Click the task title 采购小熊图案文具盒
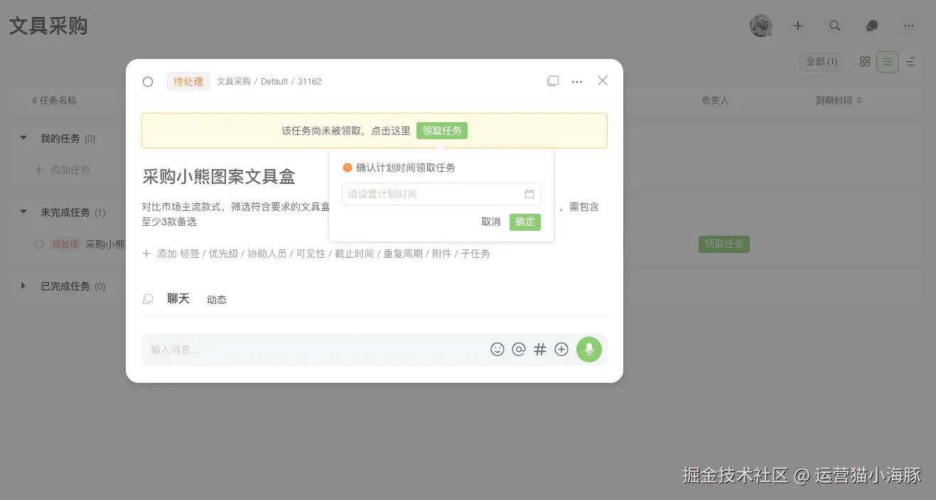The image size is (936, 500). [219, 176]
